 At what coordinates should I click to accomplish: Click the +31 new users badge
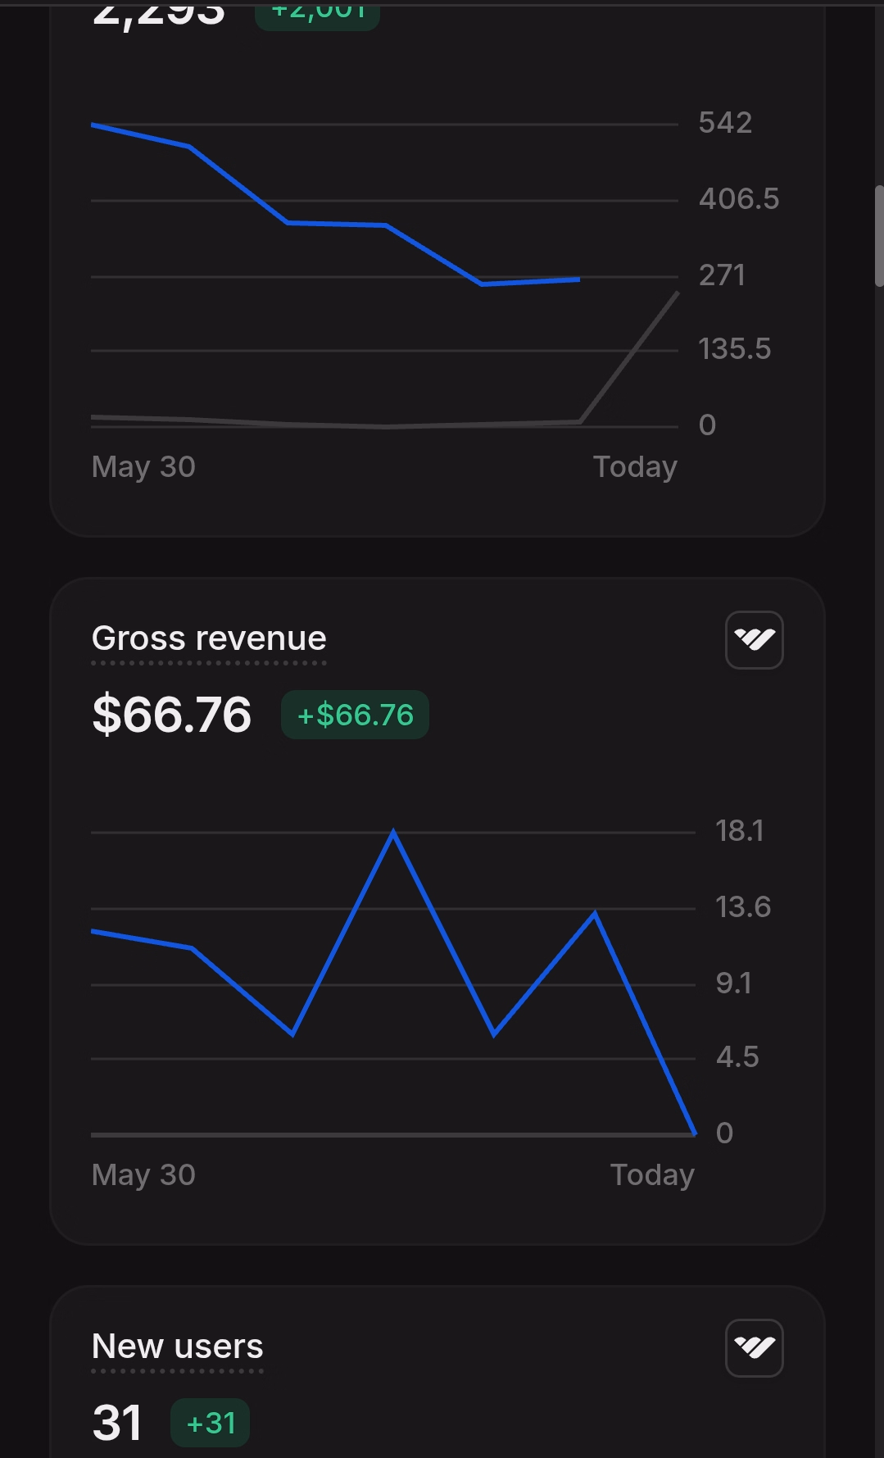pos(210,1423)
